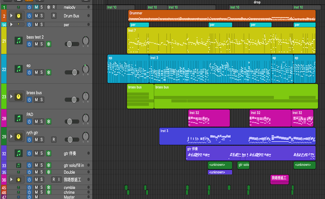Select the pink 我唔想返工 region in timeline

279,179
